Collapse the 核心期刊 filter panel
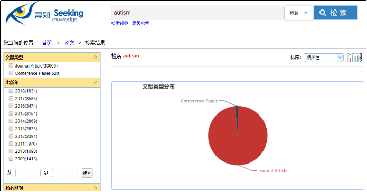Viewport: 367px width, 192px height. click(x=96, y=188)
